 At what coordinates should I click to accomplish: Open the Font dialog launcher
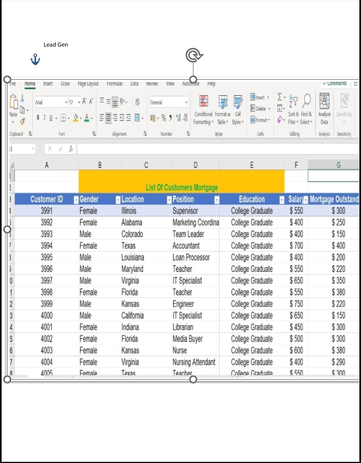[x=94, y=134]
